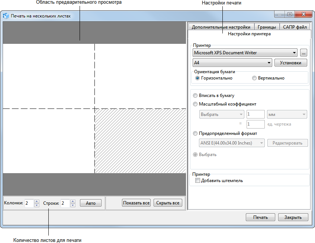Open printer browse dialog via "..." button
The width and height of the screenshot is (315, 243).
(x=303, y=52)
